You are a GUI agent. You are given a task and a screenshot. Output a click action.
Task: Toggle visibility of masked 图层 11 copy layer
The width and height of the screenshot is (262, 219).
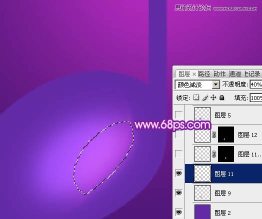point(178,154)
